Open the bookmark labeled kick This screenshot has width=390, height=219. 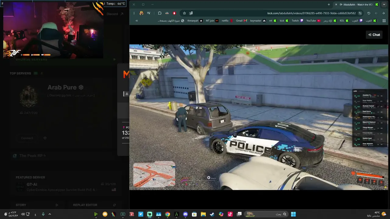pyautogui.click(x=284, y=21)
